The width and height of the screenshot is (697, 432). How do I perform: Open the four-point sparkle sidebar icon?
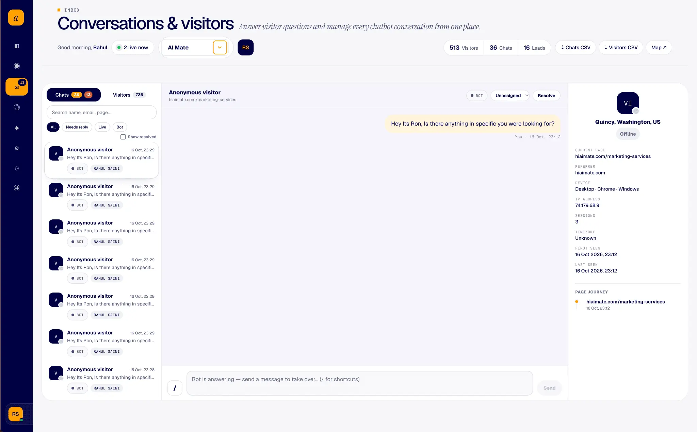click(17, 128)
